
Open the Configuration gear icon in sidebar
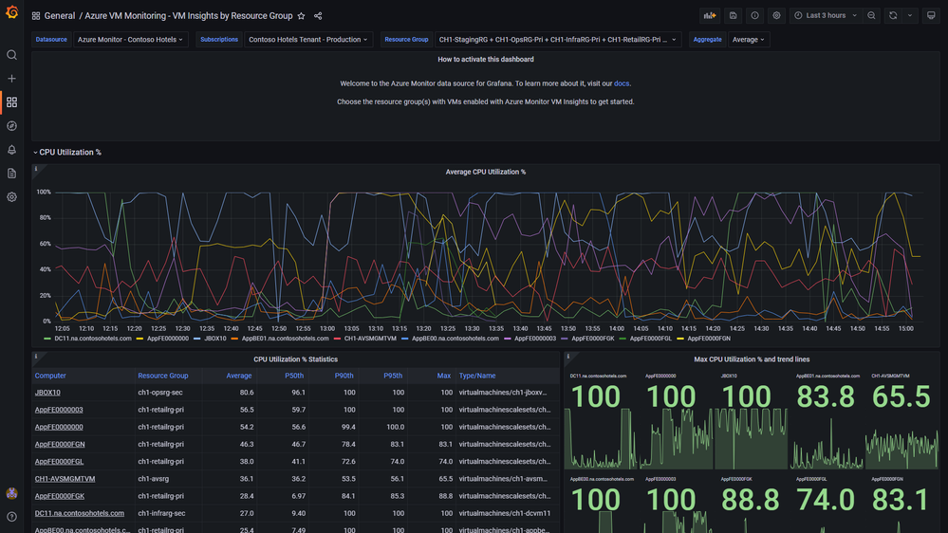11,197
